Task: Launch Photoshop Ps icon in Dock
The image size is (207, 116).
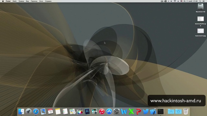Action: (x=87, y=111)
